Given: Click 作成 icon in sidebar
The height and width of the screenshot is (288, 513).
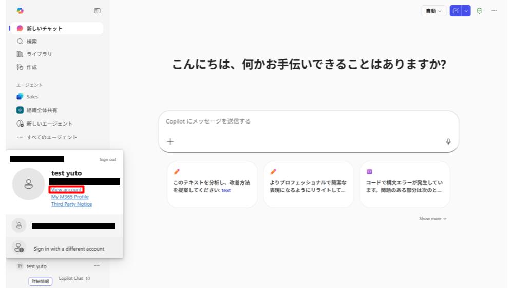Looking at the screenshot, I should 20,67.
